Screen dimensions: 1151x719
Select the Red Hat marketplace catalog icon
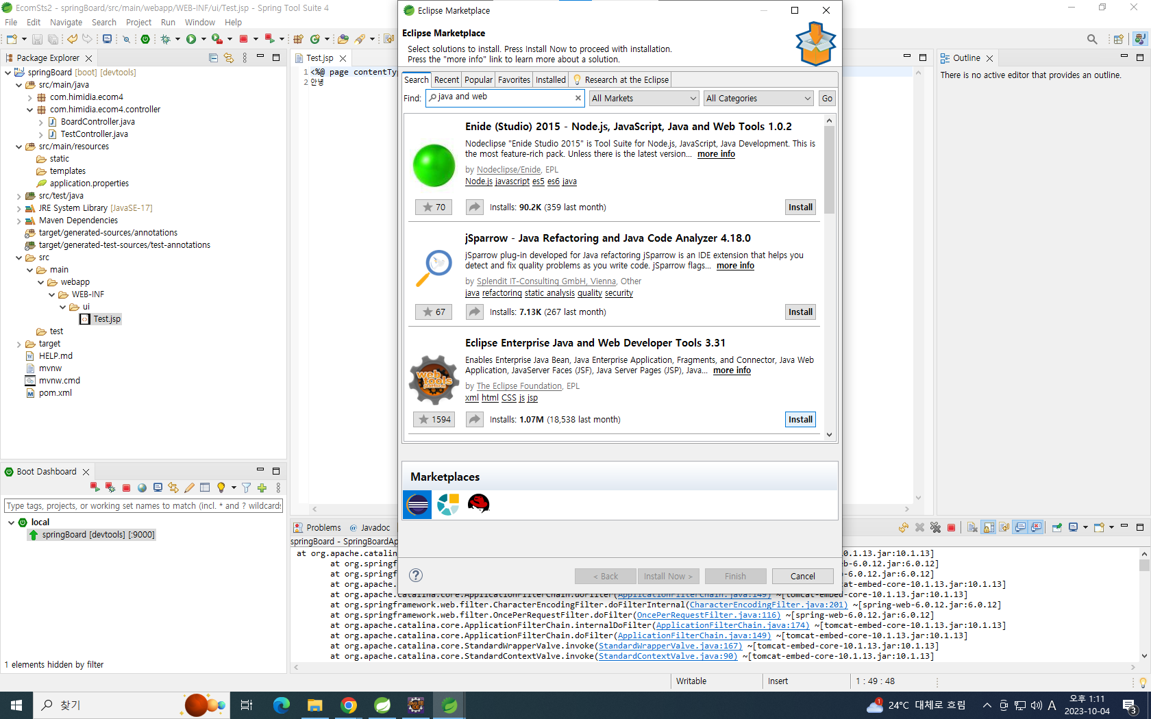478,505
